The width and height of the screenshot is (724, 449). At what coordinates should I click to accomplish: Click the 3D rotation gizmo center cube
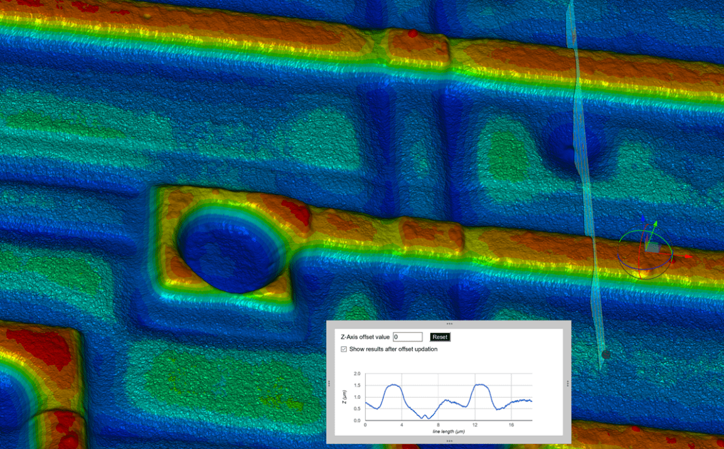point(652,248)
